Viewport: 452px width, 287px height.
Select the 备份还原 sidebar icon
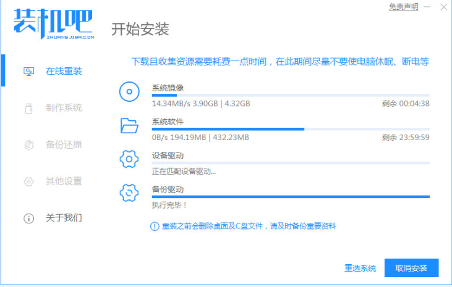pyautogui.click(x=28, y=145)
